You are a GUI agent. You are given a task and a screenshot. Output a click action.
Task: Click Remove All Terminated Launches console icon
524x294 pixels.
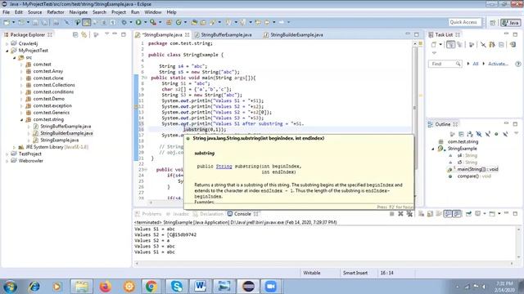pos(409,214)
